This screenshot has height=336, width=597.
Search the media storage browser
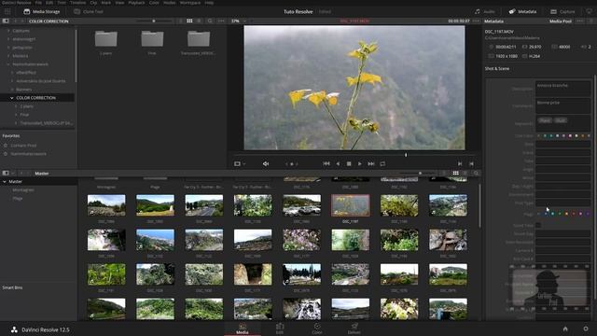point(210,21)
